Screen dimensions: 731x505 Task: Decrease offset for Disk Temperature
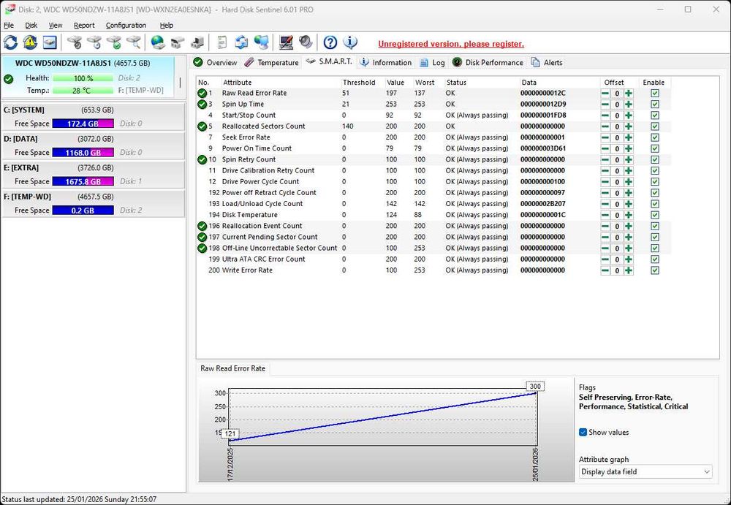605,215
